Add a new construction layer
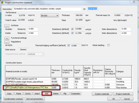 tap(46, 94)
